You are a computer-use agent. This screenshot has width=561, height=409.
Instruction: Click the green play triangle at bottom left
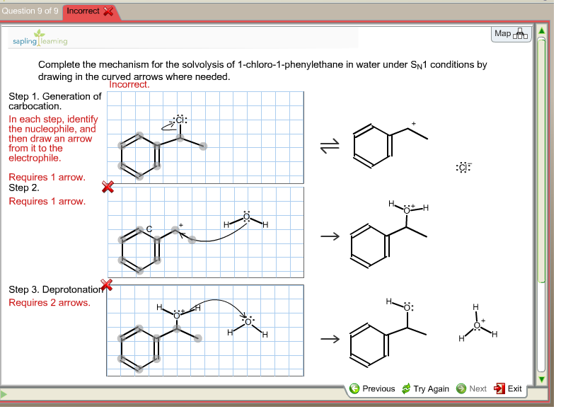(x=4, y=395)
